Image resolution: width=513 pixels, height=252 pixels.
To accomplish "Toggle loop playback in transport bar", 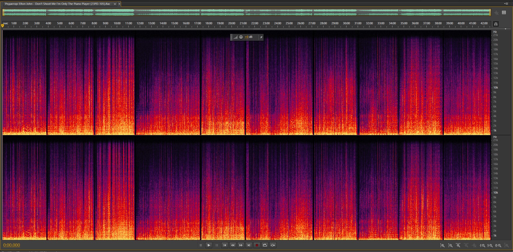I will tap(265, 245).
